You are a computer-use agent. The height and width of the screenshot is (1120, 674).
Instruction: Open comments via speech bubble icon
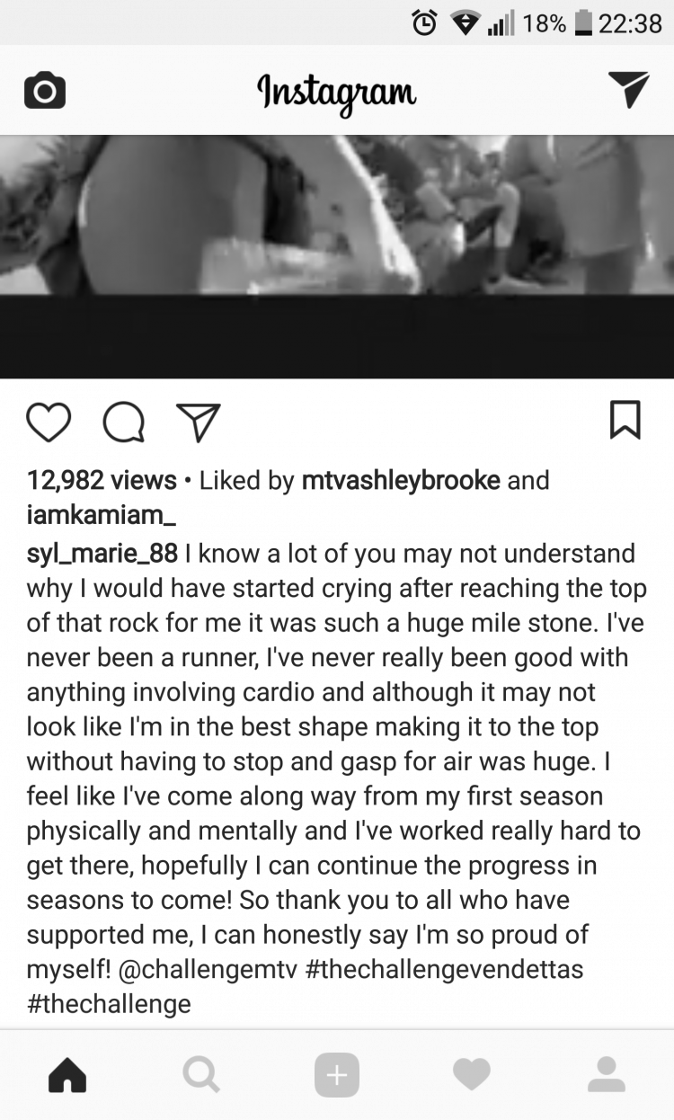pos(124,422)
